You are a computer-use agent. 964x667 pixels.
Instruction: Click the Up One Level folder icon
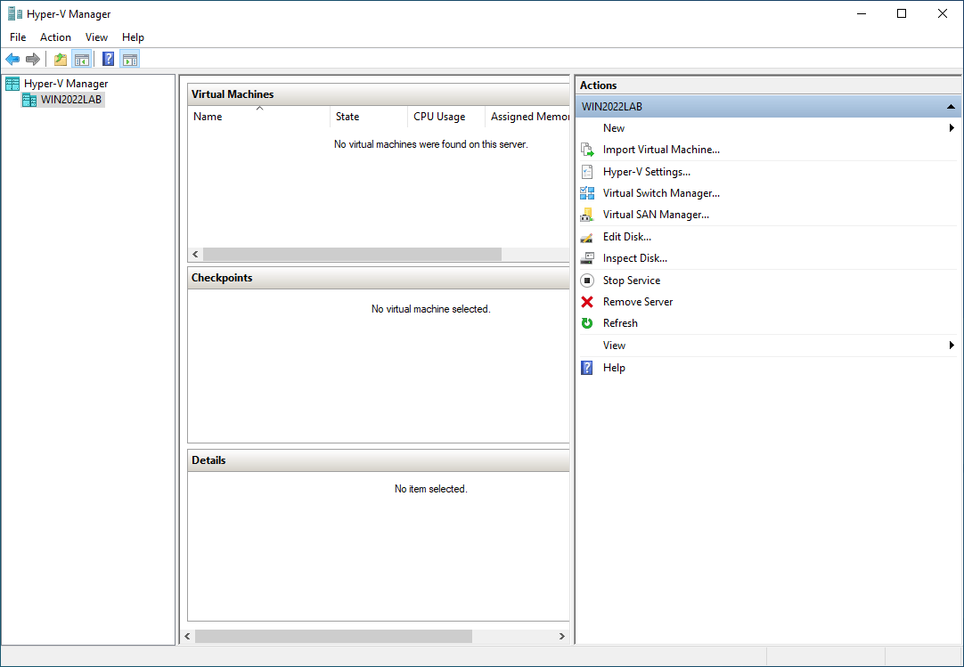(x=61, y=59)
